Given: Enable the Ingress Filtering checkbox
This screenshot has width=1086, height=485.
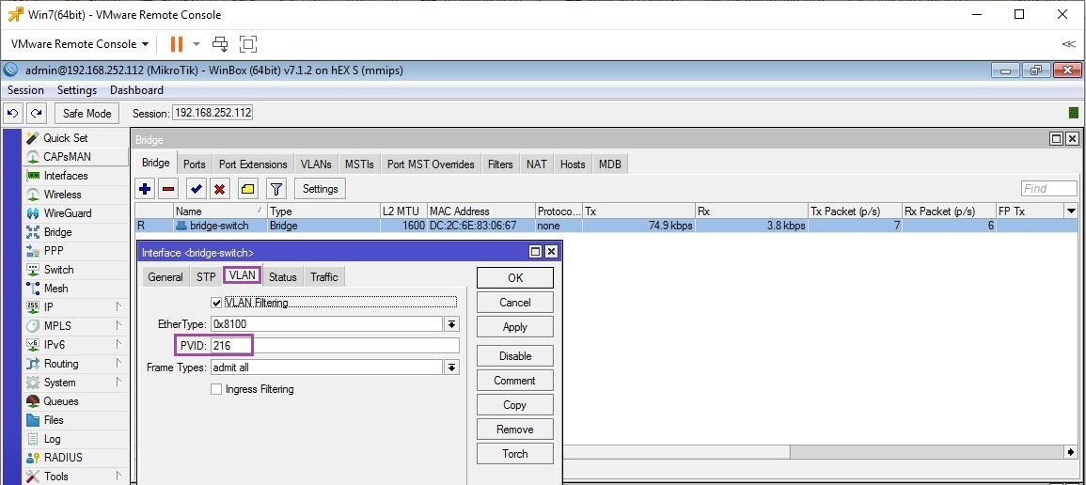Looking at the screenshot, I should (216, 389).
